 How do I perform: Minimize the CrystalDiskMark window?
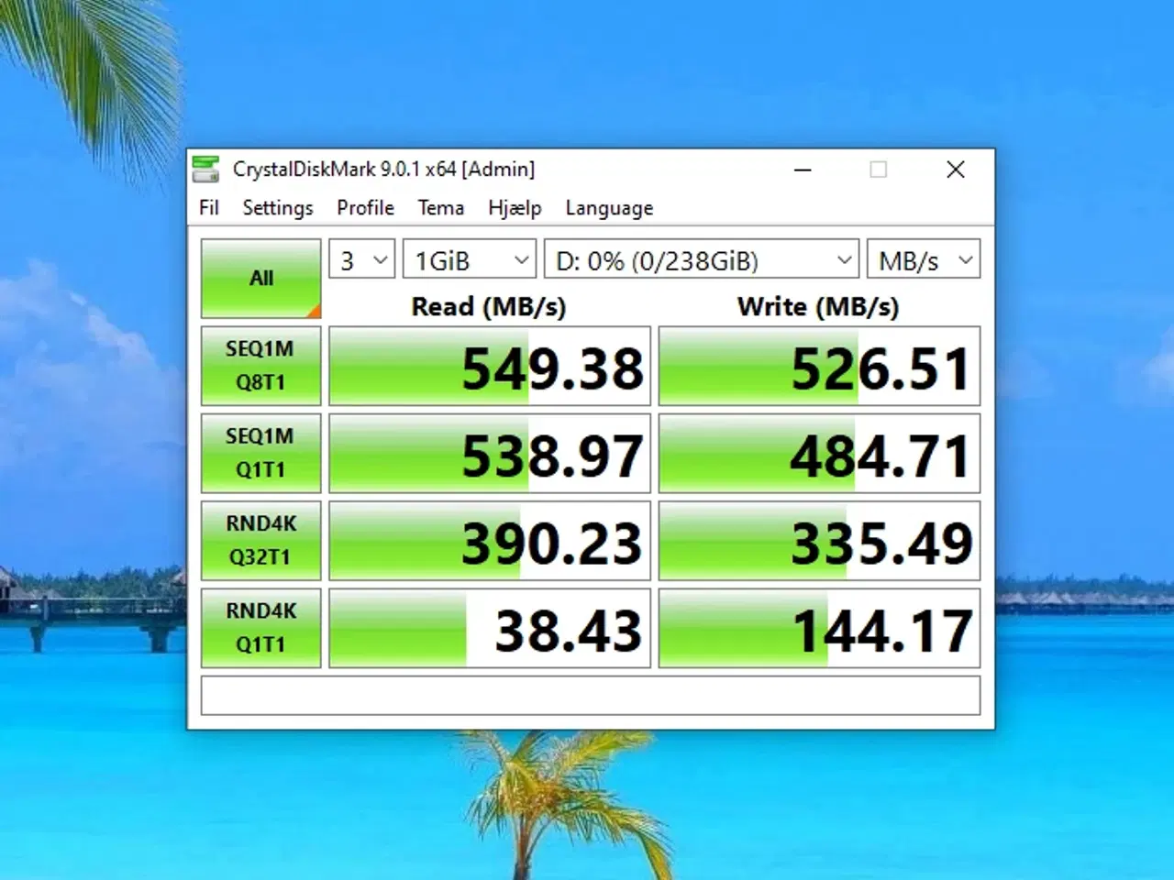pyautogui.click(x=803, y=170)
